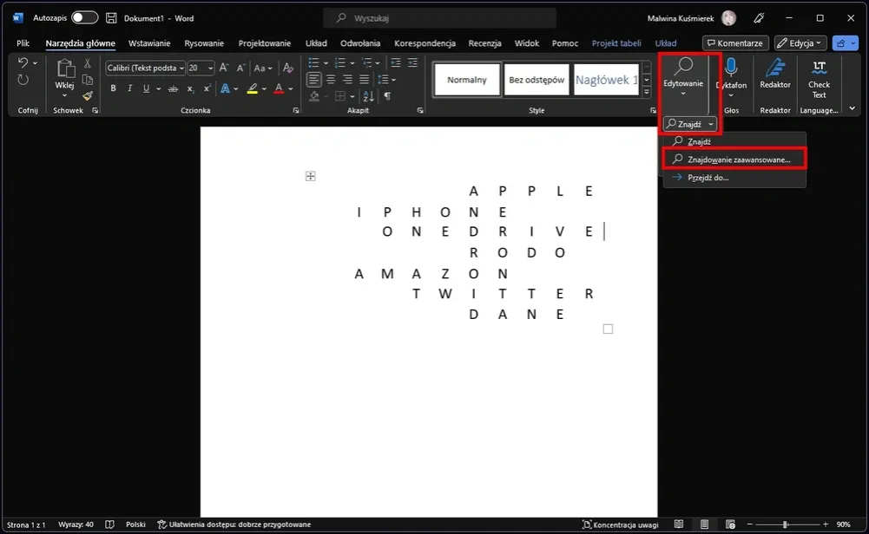Clear all formatting icon

pos(287,68)
